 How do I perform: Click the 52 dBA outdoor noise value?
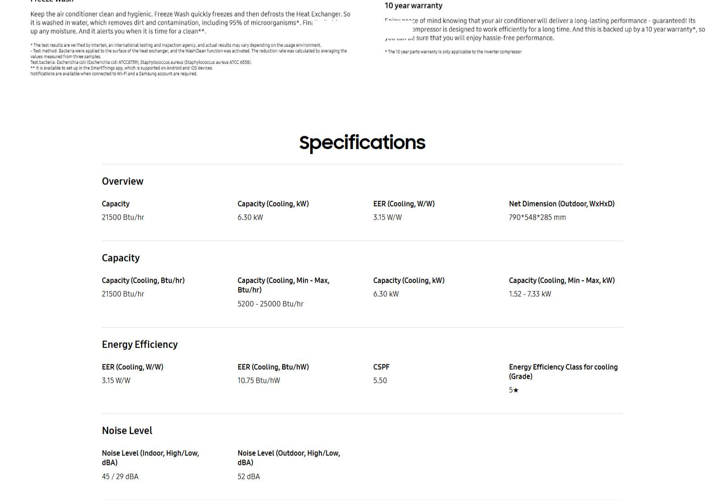(249, 477)
